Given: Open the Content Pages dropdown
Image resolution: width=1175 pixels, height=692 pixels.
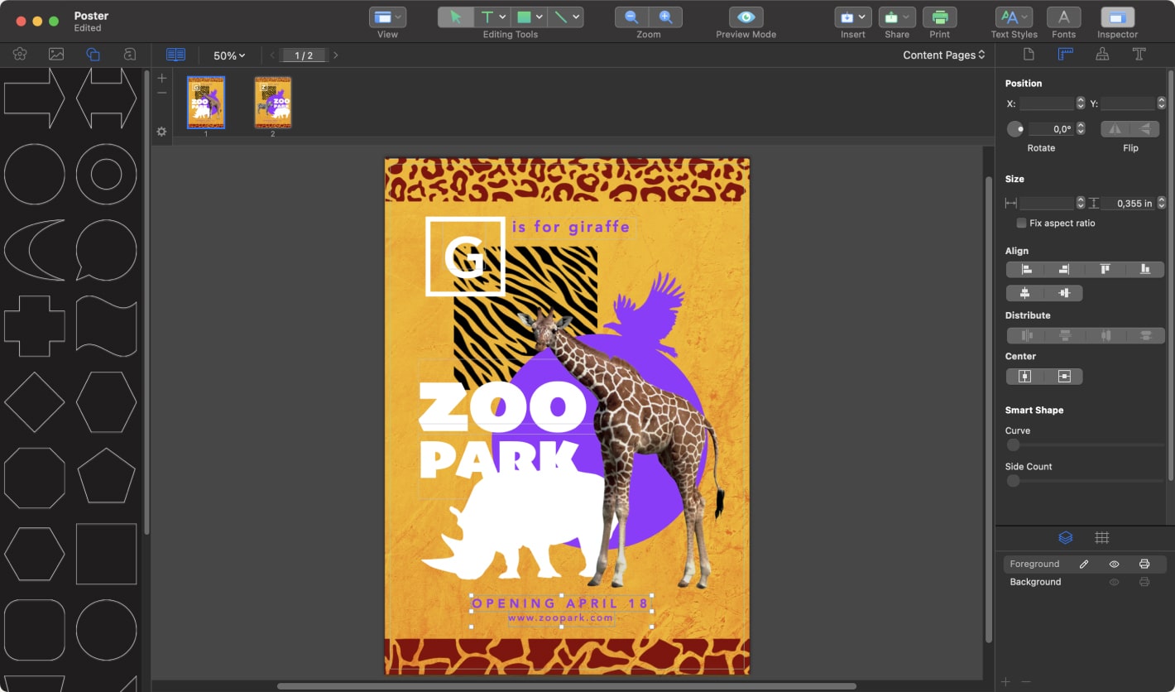Looking at the screenshot, I should click(943, 55).
